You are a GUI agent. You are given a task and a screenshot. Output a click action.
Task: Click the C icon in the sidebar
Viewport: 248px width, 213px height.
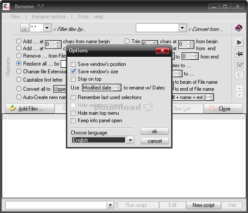[x=239, y=75]
